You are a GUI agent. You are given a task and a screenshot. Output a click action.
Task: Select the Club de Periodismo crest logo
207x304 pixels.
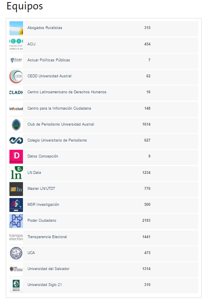(16, 125)
